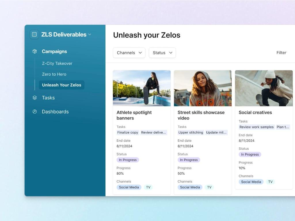Image resolution: width=295 pixels, height=221 pixels.
Task: Click Social Media channel tag on Athlete spotlight
Action: pos(129,187)
